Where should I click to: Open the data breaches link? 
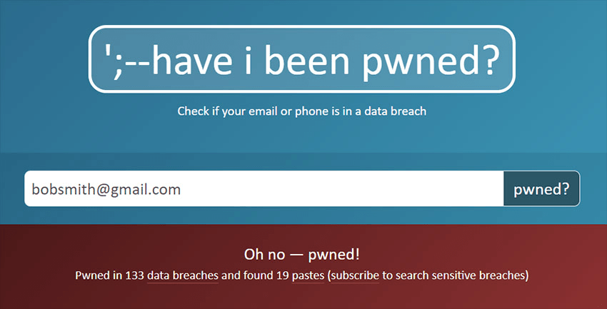click(183, 275)
